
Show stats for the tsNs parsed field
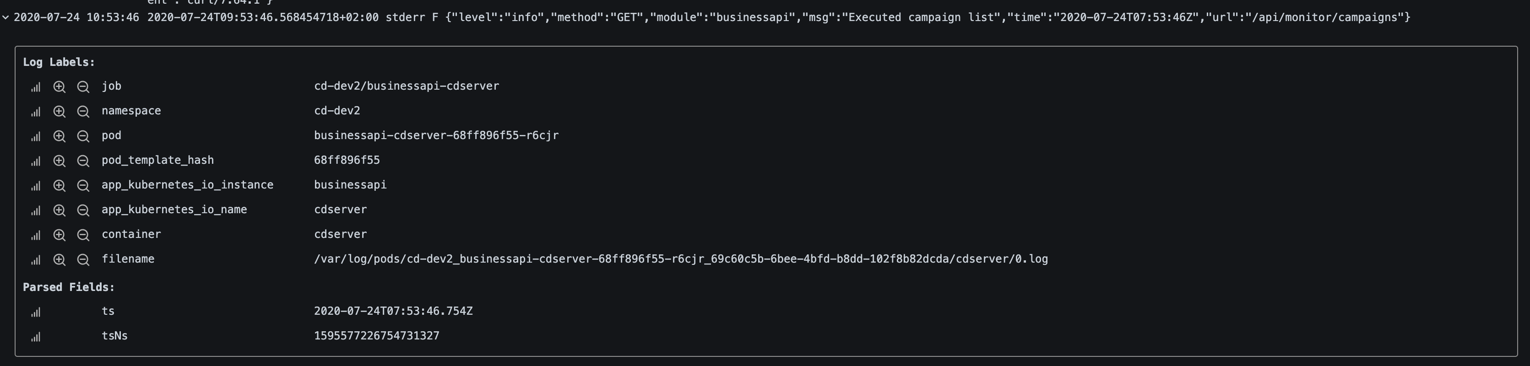(x=36, y=336)
